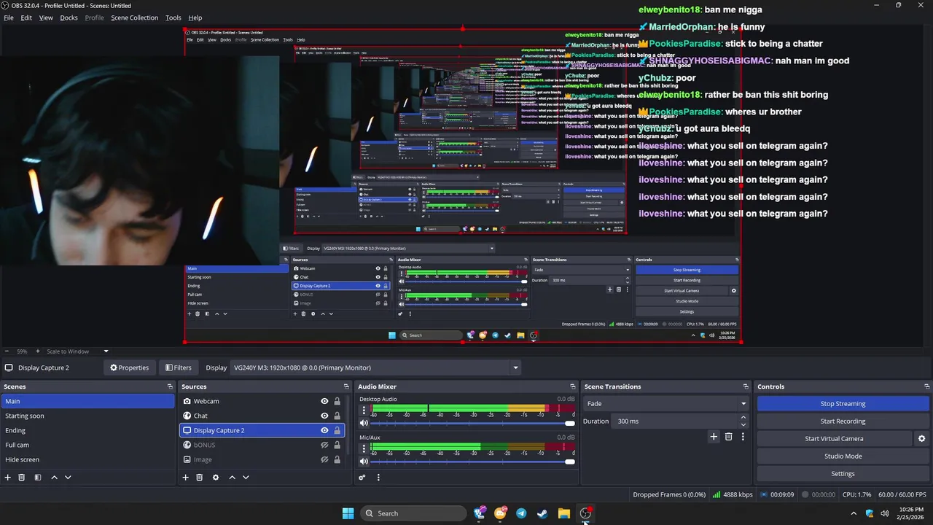
Task: Open Steam from the taskbar
Action: click(542, 513)
